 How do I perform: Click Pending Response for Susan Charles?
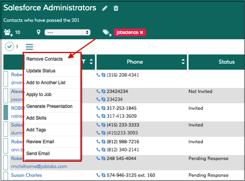tap(208, 175)
